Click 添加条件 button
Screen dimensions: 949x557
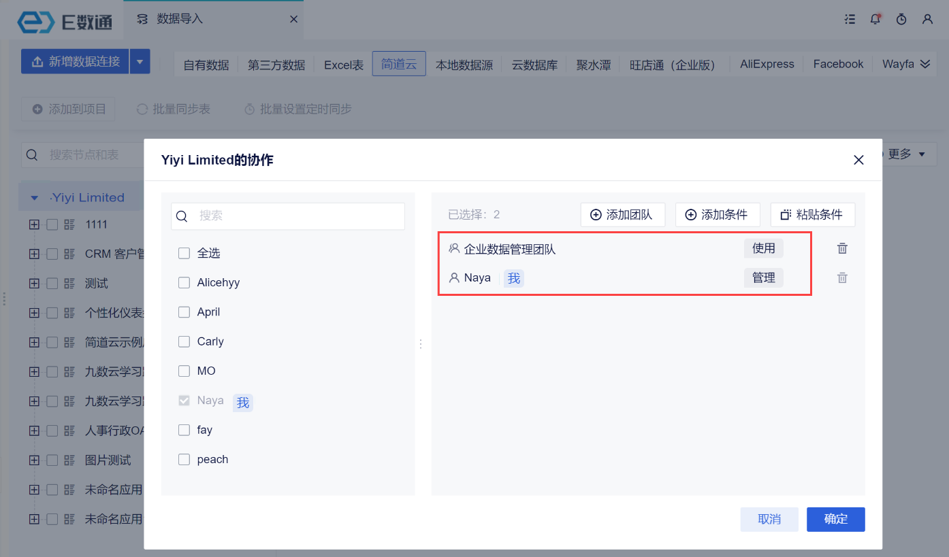pyautogui.click(x=716, y=214)
